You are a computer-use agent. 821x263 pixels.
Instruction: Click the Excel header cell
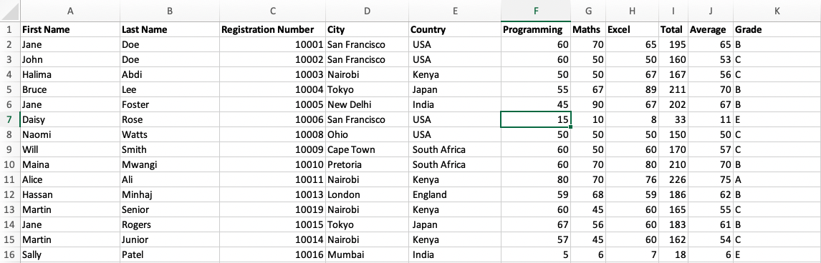click(632, 30)
